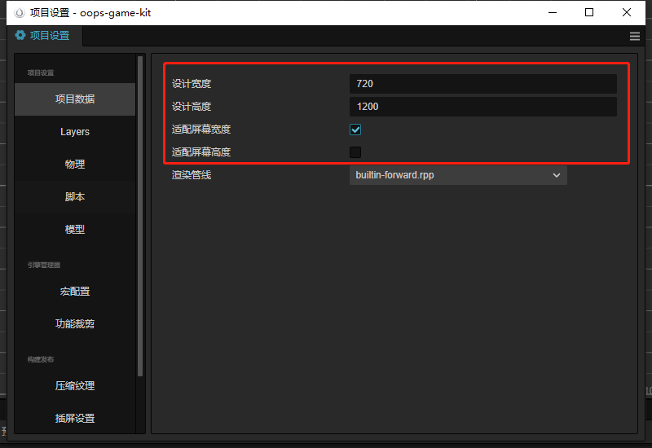Open the panel hamburger menu icon
The height and width of the screenshot is (448, 652).
(635, 36)
